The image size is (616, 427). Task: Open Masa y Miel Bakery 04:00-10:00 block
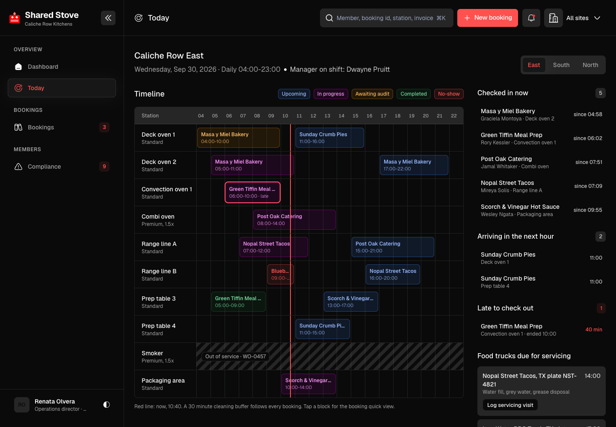(238, 138)
